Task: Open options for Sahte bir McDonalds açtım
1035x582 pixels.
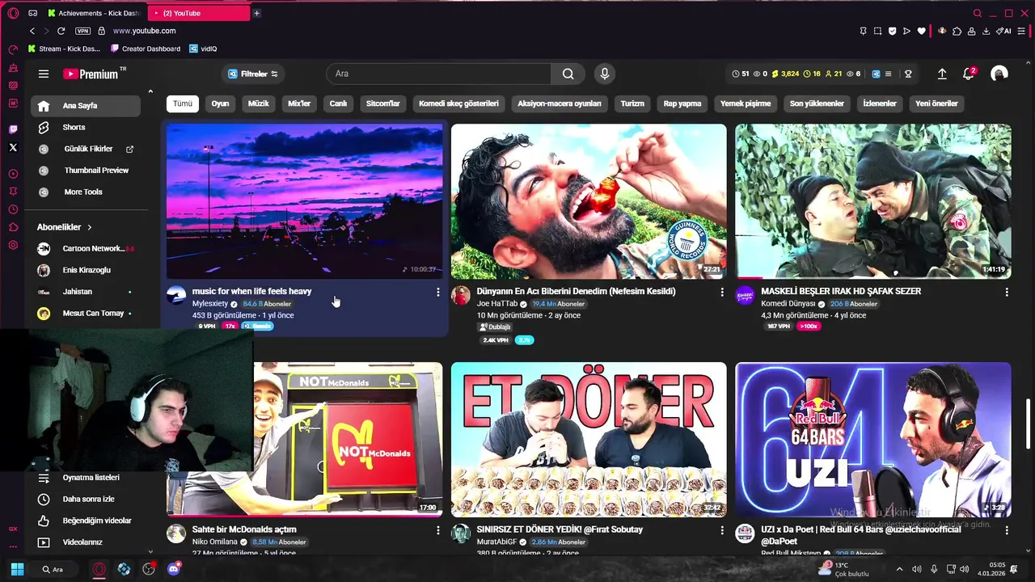Action: [x=437, y=530]
